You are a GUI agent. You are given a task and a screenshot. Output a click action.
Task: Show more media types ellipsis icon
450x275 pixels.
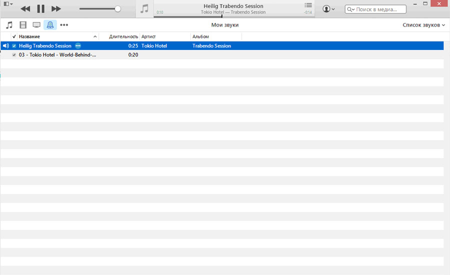(64, 25)
